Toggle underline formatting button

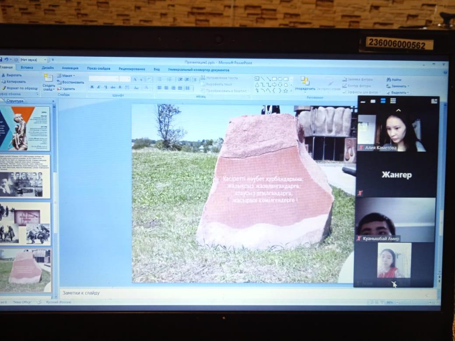(x=105, y=87)
